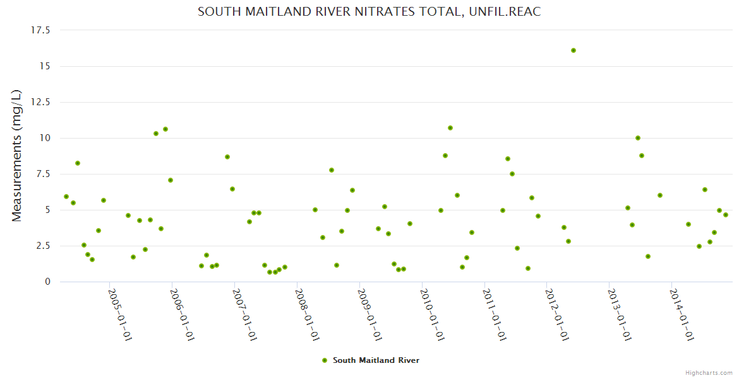Click the Measurements (mg/L) y-axis title

[17, 156]
